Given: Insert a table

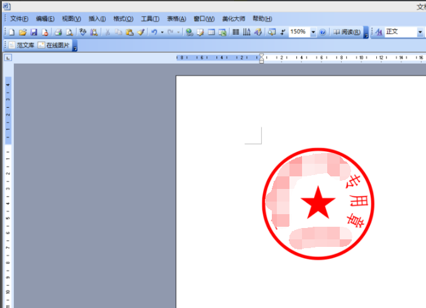Looking at the screenshot, I should (x=211, y=32).
